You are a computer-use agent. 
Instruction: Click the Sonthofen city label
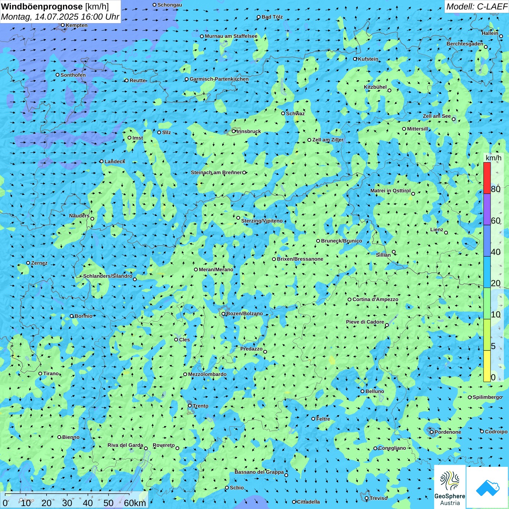(x=73, y=75)
